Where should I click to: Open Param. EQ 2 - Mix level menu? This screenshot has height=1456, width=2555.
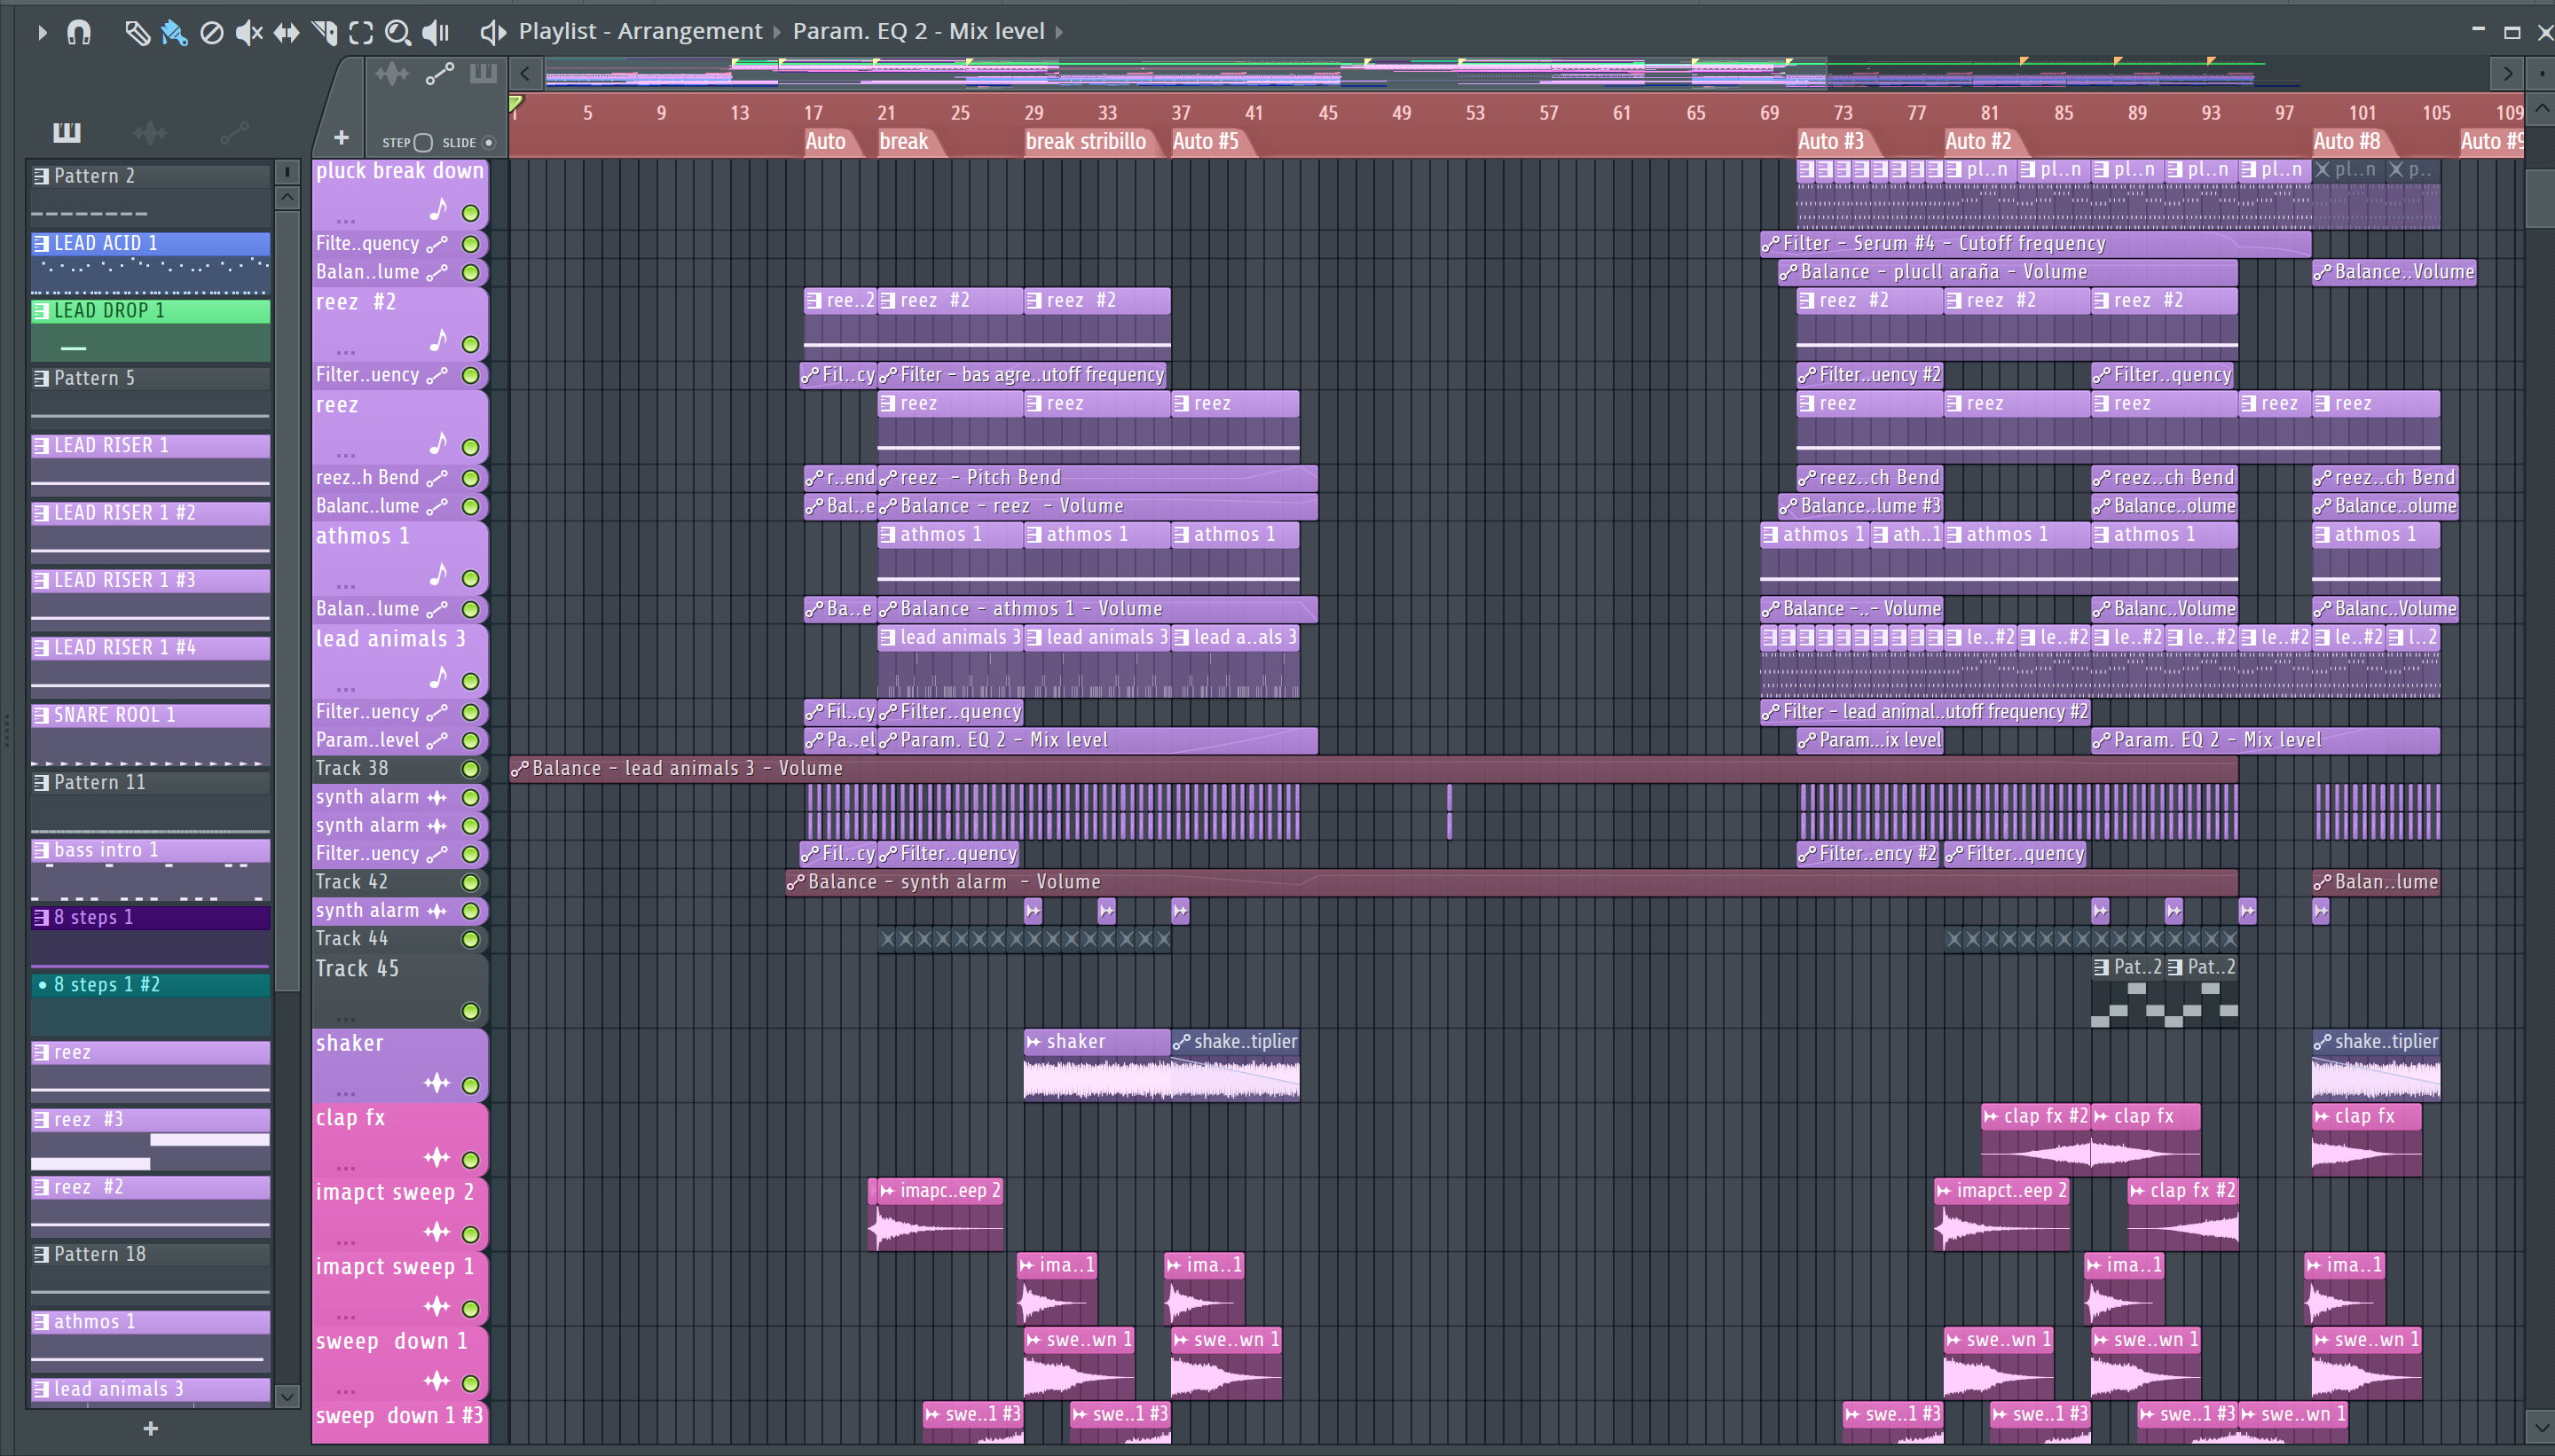(x=918, y=31)
